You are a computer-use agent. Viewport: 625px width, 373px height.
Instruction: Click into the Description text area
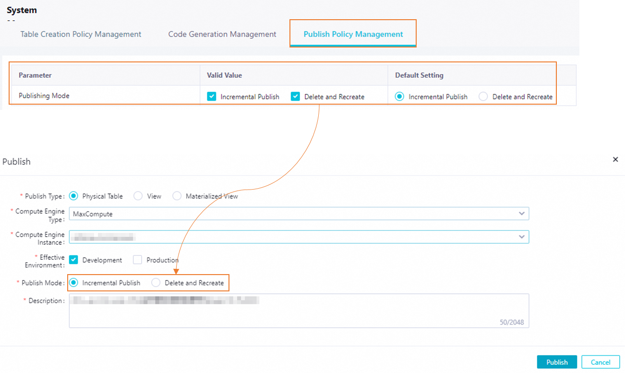[299, 311]
